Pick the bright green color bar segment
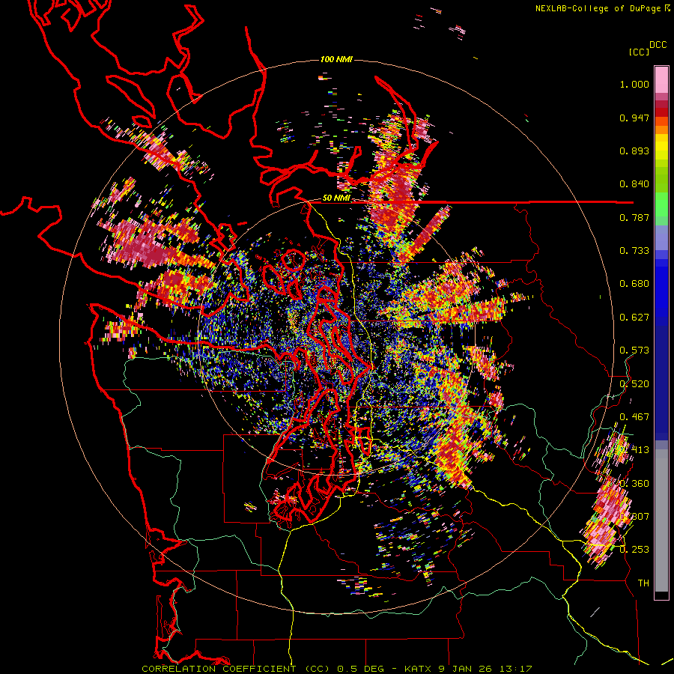 point(661,204)
